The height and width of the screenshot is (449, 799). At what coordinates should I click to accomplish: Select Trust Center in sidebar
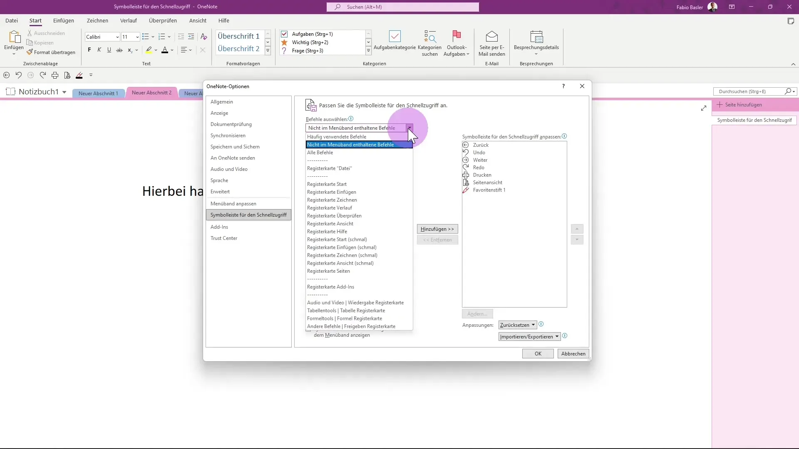[248, 238]
